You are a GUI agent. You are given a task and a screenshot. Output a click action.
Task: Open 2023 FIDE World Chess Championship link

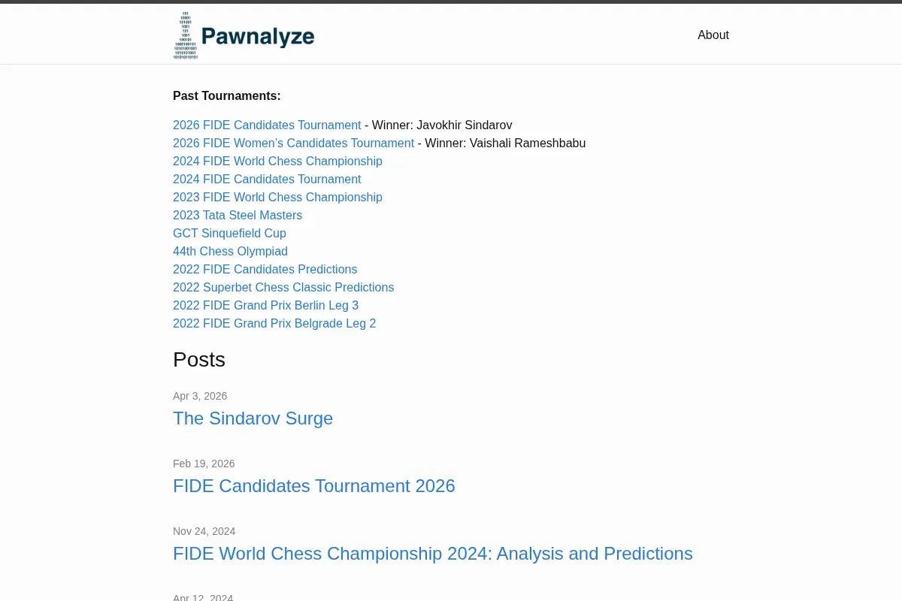point(277,198)
